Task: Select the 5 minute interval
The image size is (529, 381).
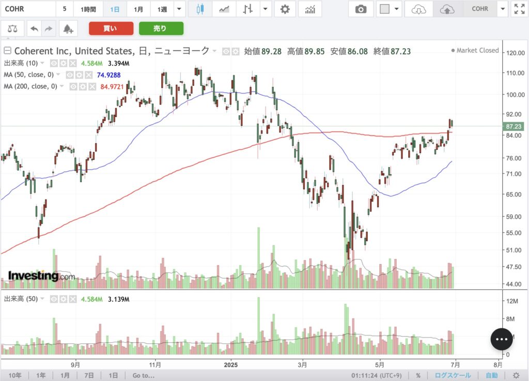Action: click(65, 9)
